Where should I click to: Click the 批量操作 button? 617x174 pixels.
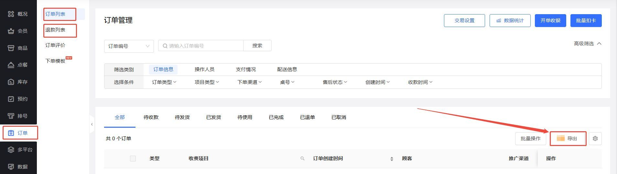530,139
